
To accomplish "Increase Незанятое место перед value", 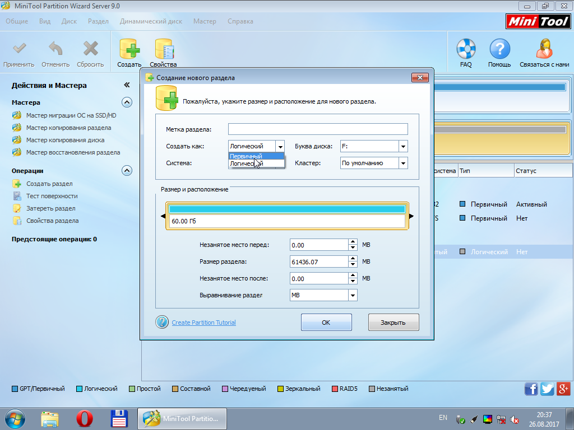I will click(353, 242).
